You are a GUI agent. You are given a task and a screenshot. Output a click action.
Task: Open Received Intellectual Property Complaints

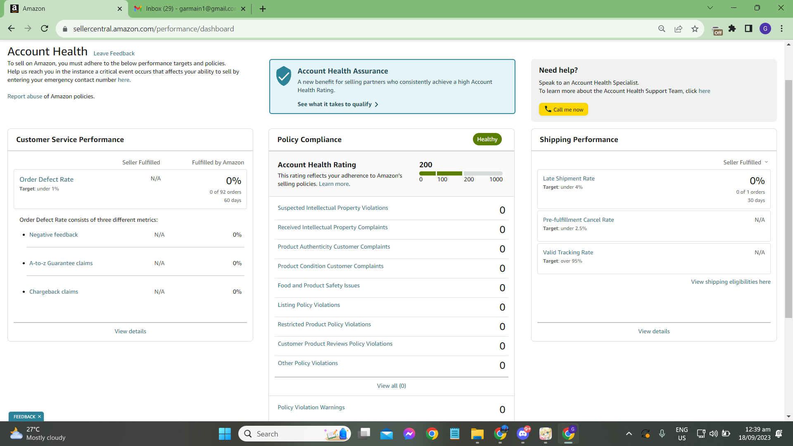(x=332, y=227)
